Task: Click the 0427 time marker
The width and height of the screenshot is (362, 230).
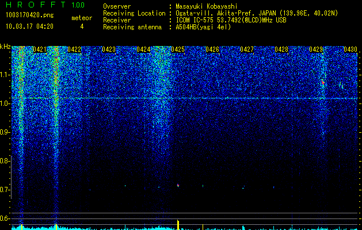Action: point(247,49)
